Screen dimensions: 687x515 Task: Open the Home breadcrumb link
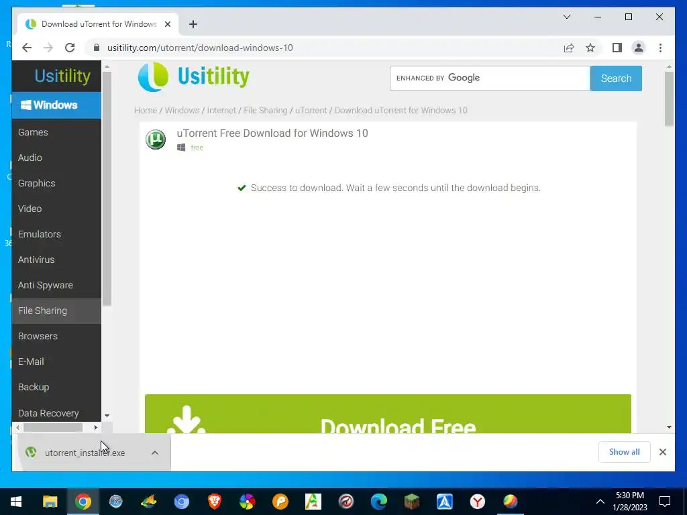coord(146,111)
